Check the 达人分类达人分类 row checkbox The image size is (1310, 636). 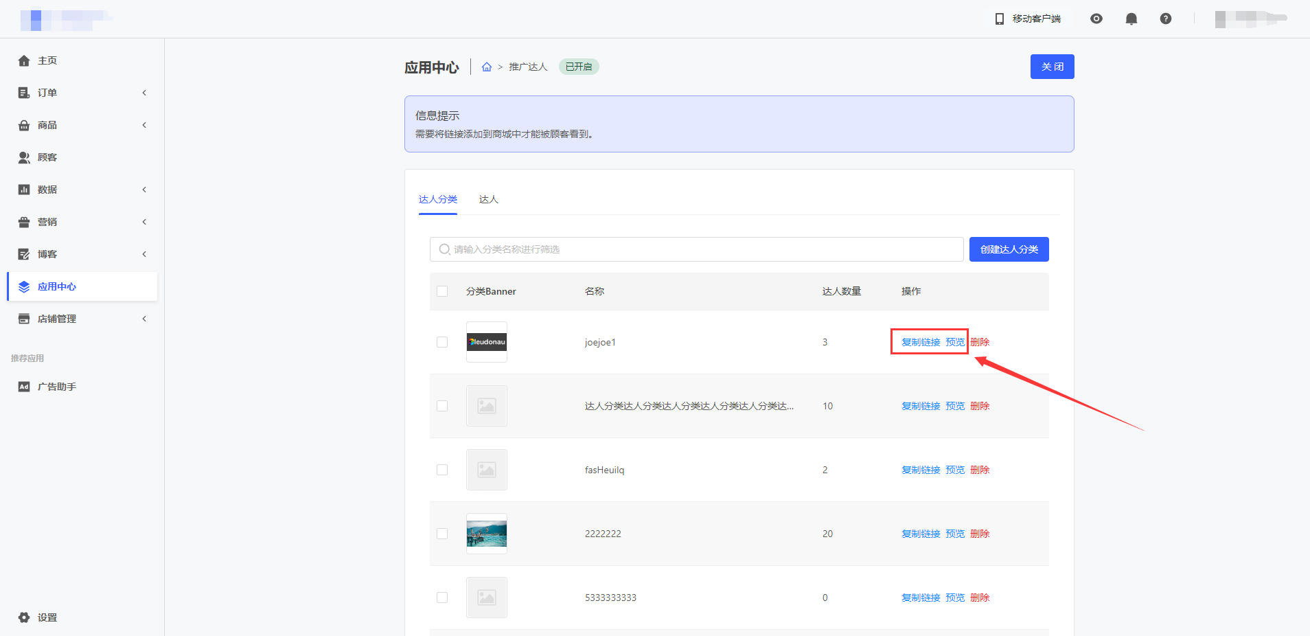click(x=442, y=406)
